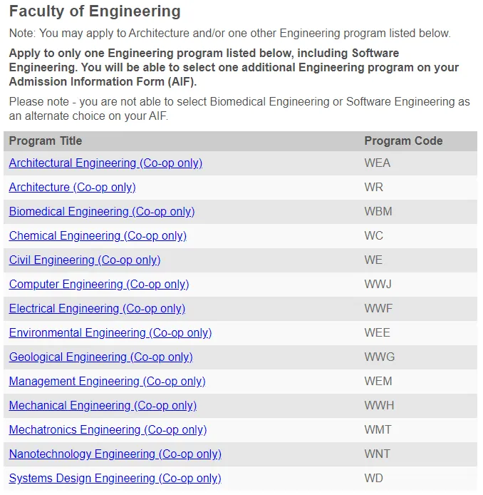Screen dimensions: 483x495
Task: Go to Civil Engineering (Co-op only)
Action: (85, 260)
